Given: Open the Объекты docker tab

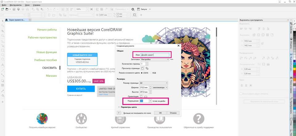Looking at the screenshot, I should [291, 43].
